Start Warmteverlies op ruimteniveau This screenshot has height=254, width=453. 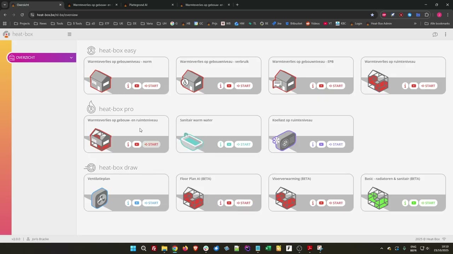pyautogui.click(x=428, y=86)
